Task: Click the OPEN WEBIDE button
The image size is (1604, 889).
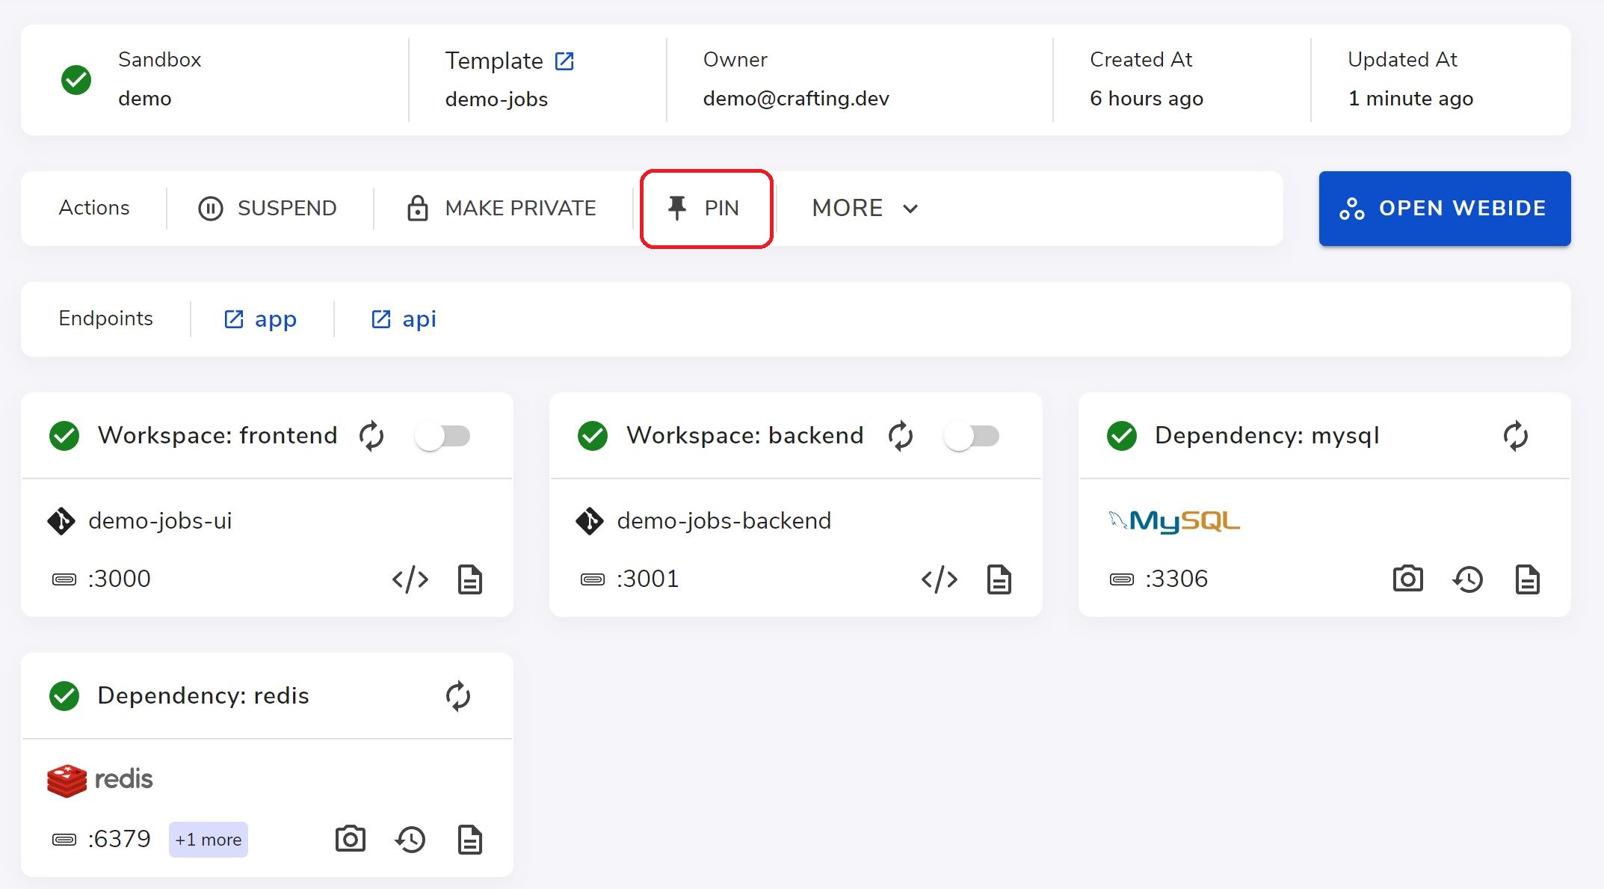Action: coord(1444,208)
